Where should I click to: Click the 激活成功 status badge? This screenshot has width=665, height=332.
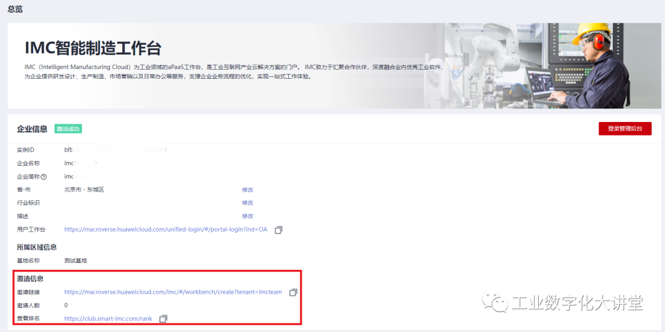[x=68, y=129]
